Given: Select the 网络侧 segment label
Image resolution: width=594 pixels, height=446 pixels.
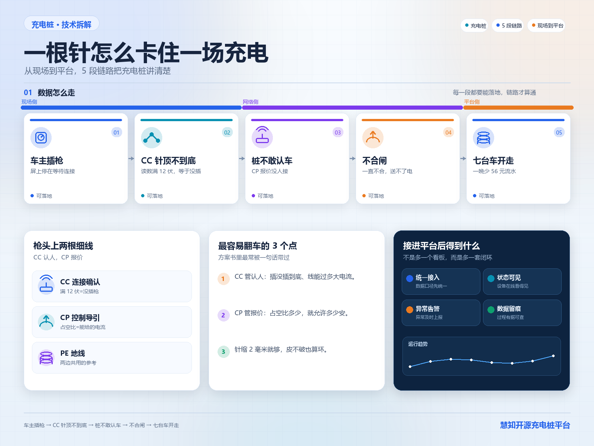Looking at the screenshot, I should coord(251,102).
